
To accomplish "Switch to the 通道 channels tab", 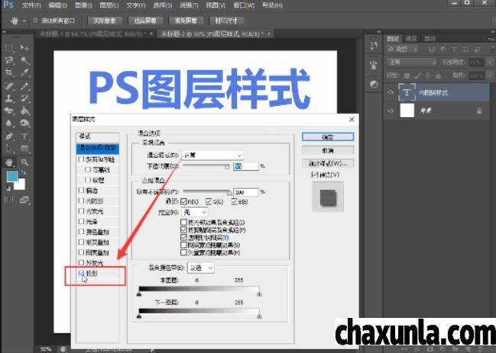I will coord(411,39).
